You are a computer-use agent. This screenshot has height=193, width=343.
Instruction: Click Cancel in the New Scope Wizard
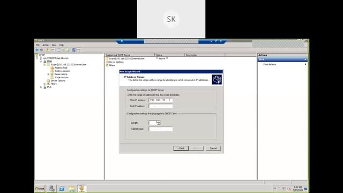click(213, 149)
